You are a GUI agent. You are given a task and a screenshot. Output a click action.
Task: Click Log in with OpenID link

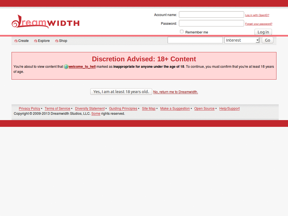[x=257, y=15]
